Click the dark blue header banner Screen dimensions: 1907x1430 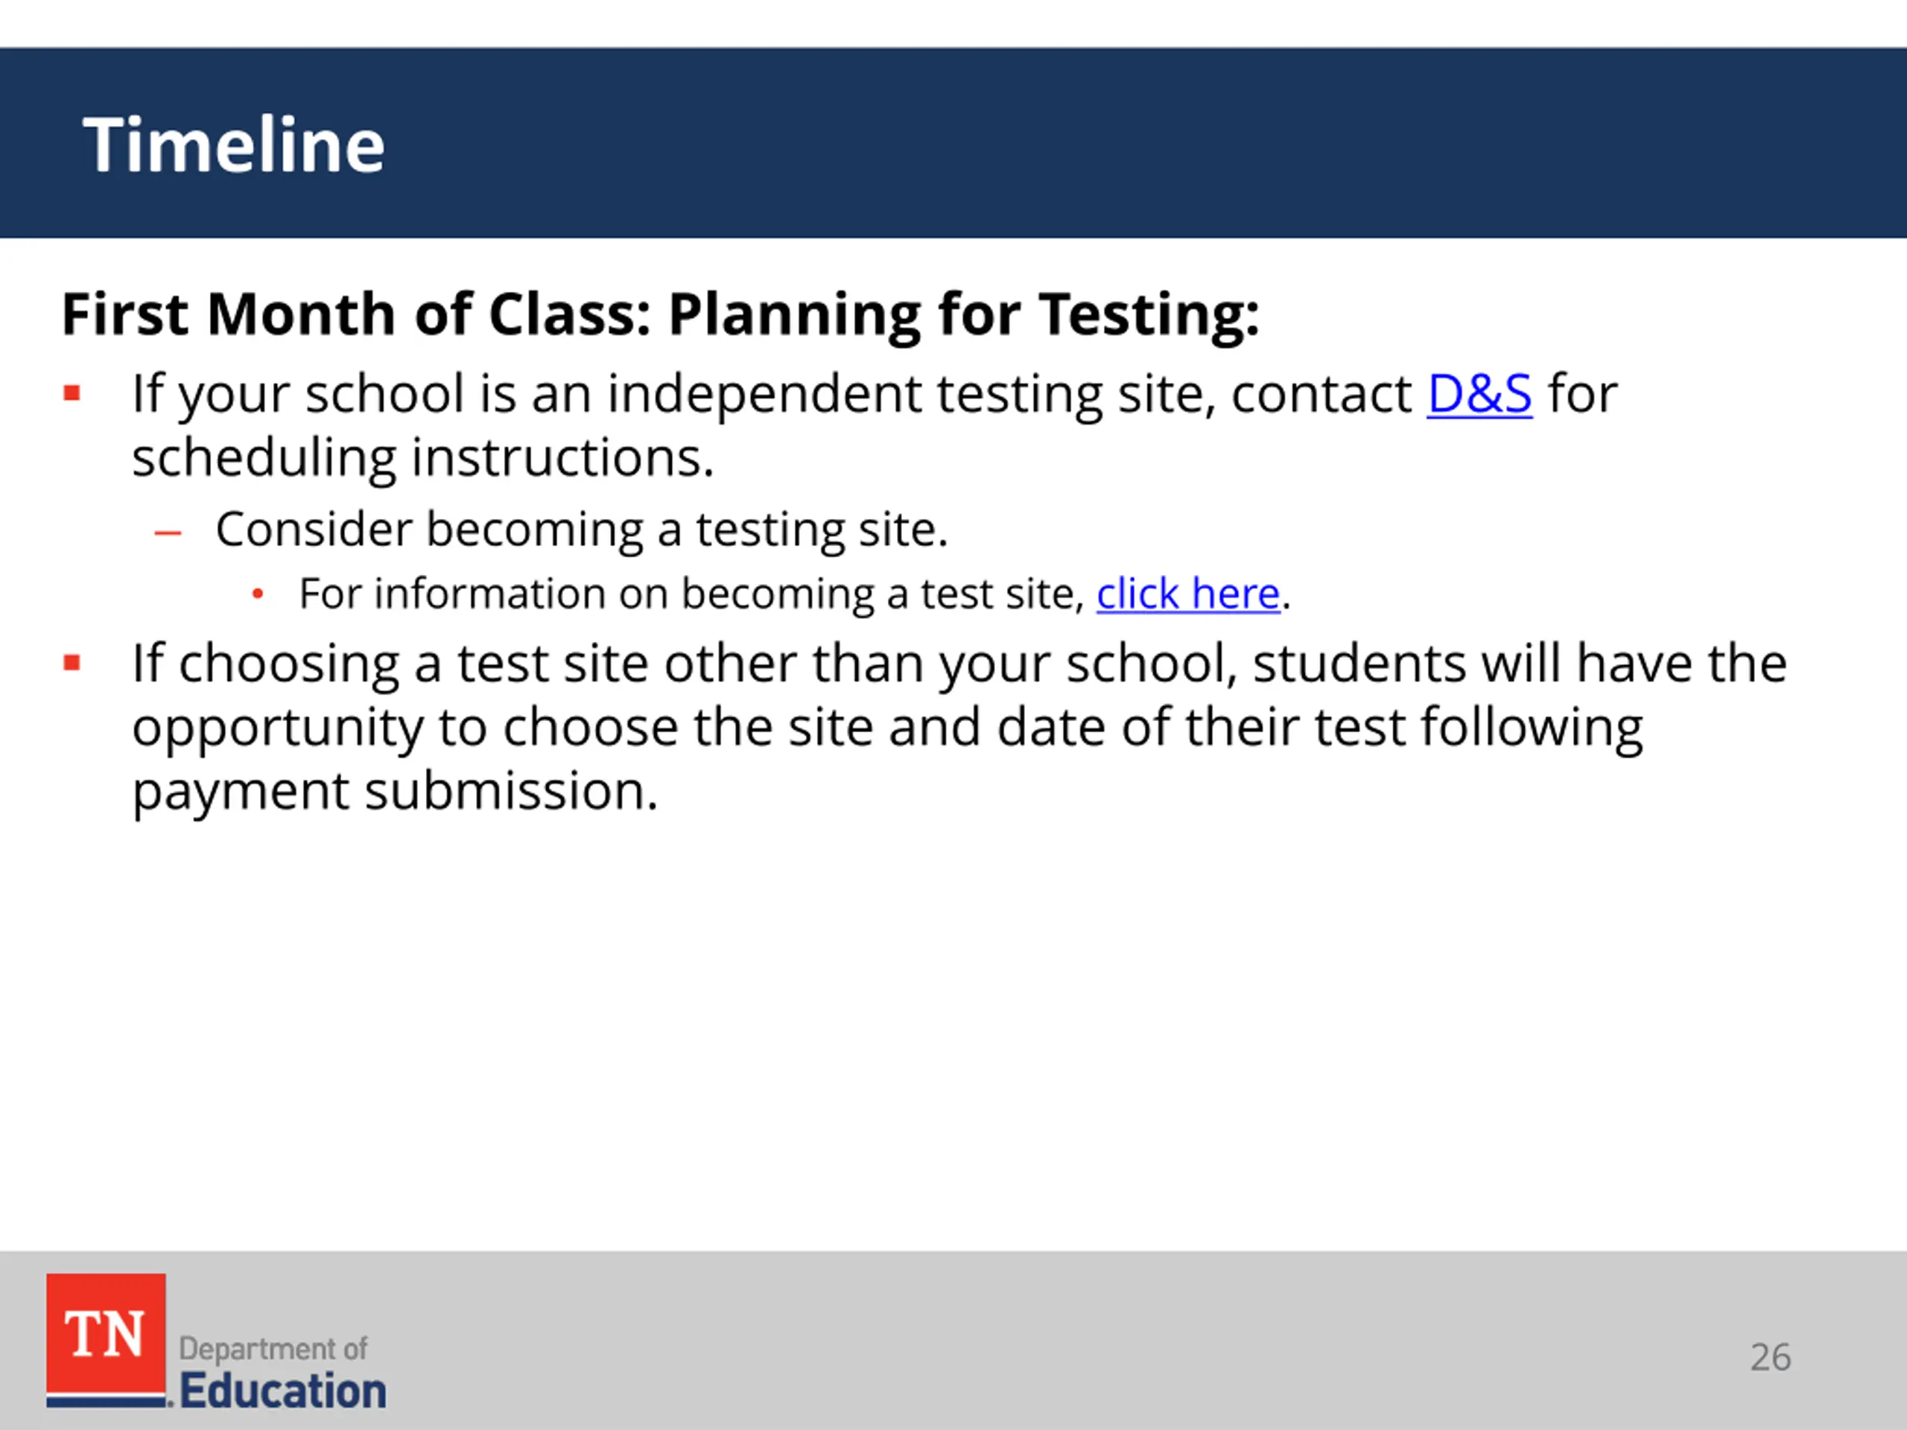(953, 143)
